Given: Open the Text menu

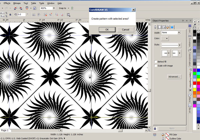Looking at the screenshot, I should (x=26, y=3).
